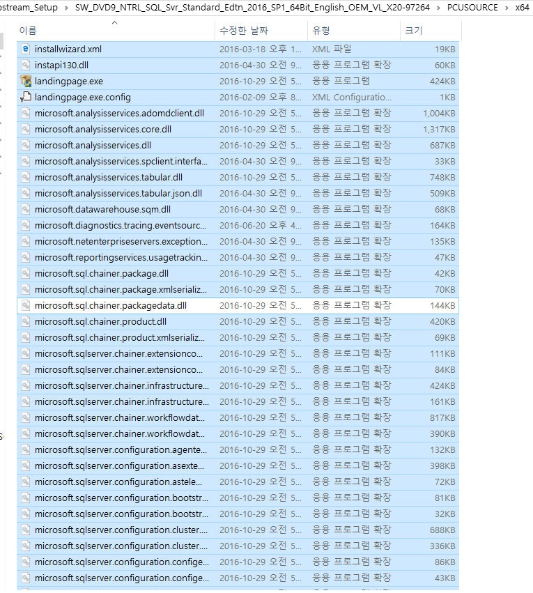This screenshot has height=593, width=533.
Task: Expand chevron before the SW_DVD9 breadcrumb
Action: (66, 8)
